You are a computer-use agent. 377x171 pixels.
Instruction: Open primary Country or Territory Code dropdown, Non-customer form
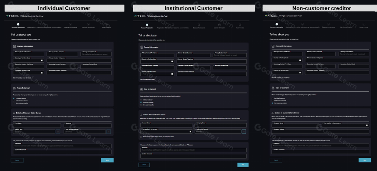coord(287,60)
